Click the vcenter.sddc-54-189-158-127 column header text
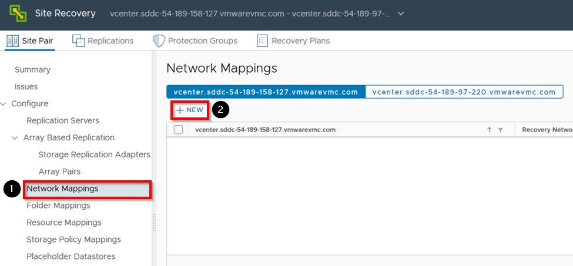 pyautogui.click(x=265, y=130)
